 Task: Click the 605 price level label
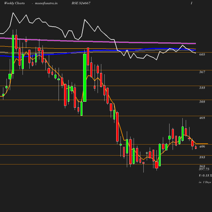(202, 54)
